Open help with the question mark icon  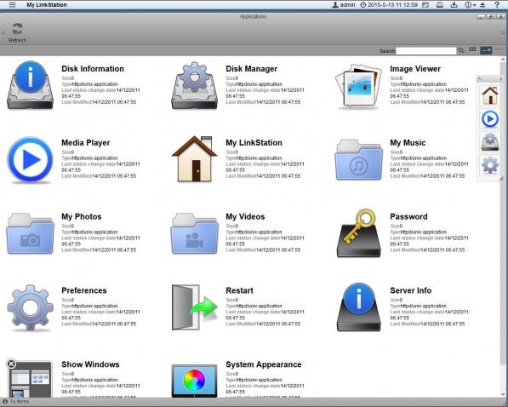pos(497,4)
